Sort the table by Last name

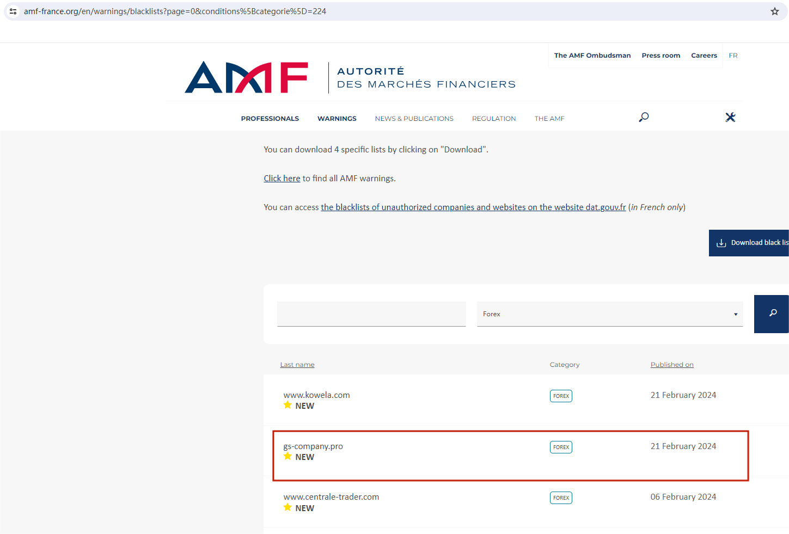pyautogui.click(x=297, y=365)
